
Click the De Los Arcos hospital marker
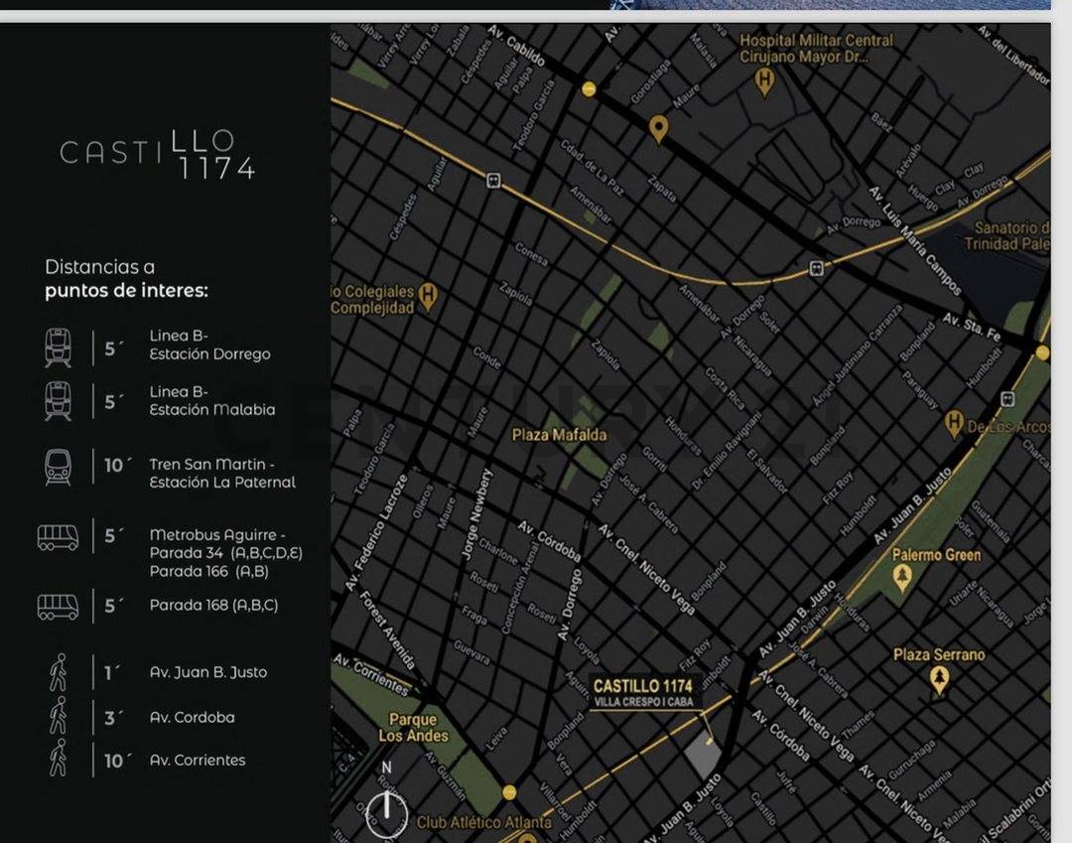tap(955, 424)
